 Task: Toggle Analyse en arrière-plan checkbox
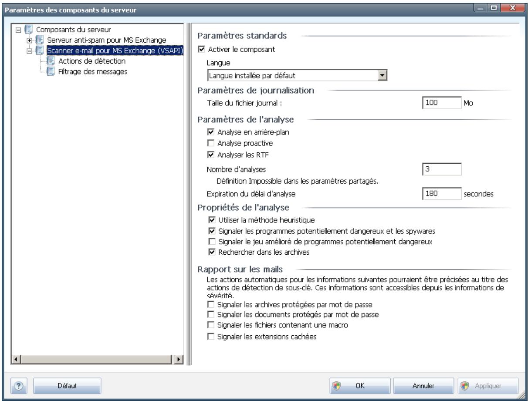pos(211,132)
